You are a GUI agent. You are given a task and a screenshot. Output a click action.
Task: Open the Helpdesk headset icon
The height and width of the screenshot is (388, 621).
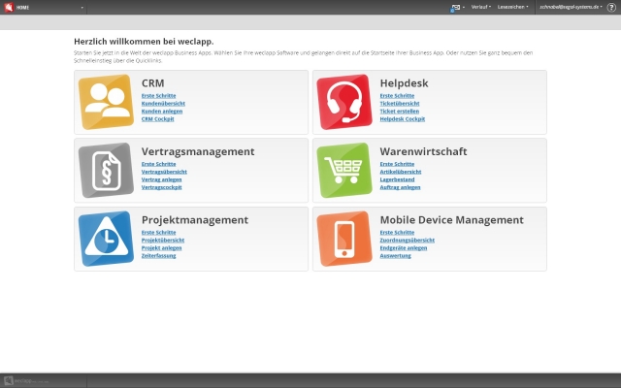(x=344, y=102)
